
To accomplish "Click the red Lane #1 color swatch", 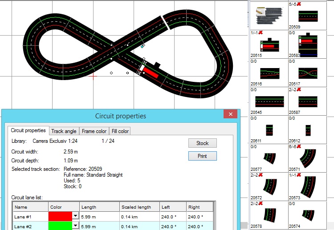I will (60, 216).
